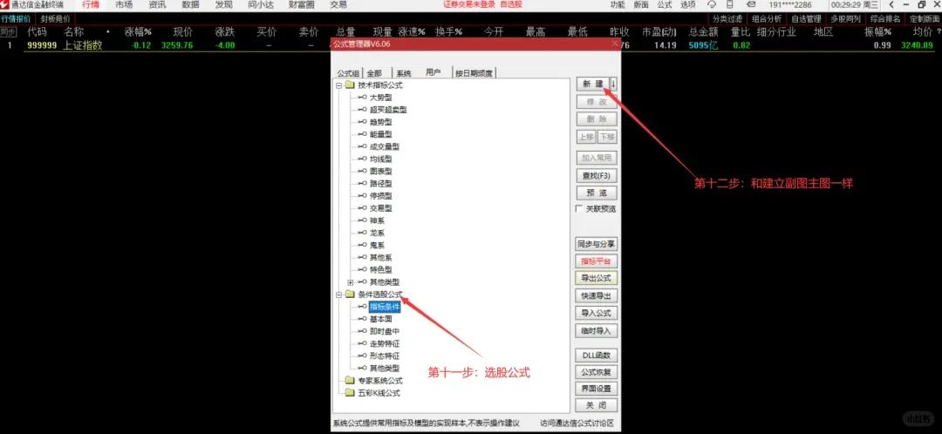Click the back arrow icon beside the clock

tap(891, 5)
